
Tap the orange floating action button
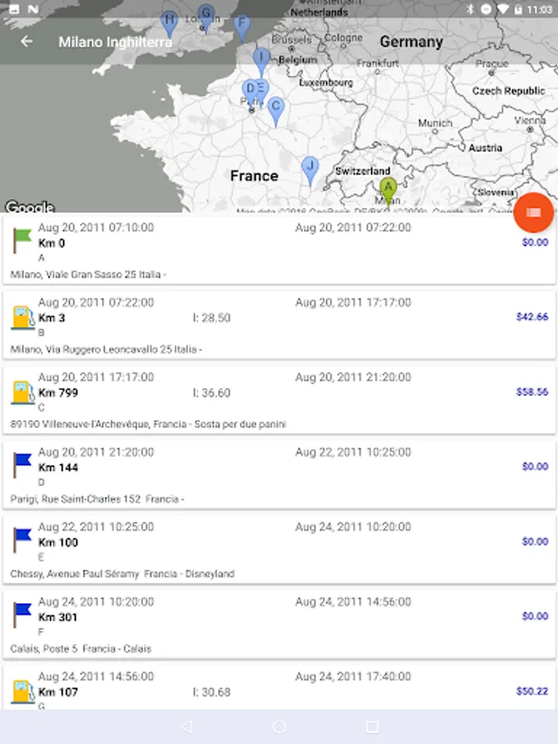pos(534,212)
